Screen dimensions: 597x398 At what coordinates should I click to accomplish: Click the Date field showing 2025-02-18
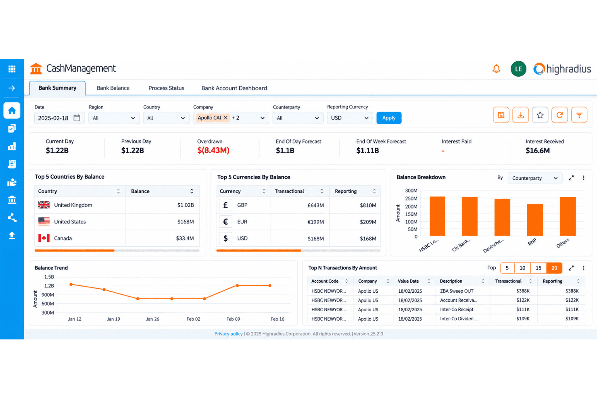point(59,118)
